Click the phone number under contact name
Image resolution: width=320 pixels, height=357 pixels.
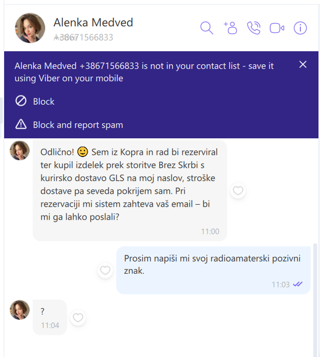pyautogui.click(x=84, y=37)
